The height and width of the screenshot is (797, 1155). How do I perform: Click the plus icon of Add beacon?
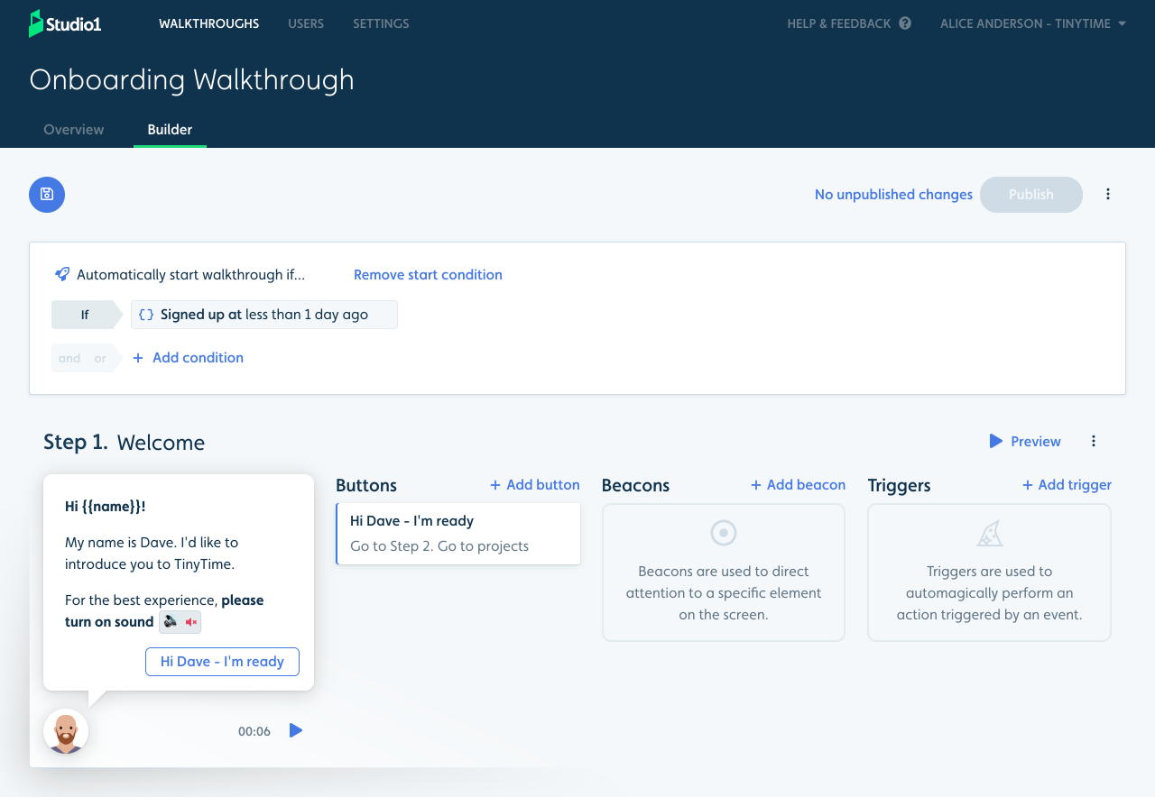tap(756, 485)
